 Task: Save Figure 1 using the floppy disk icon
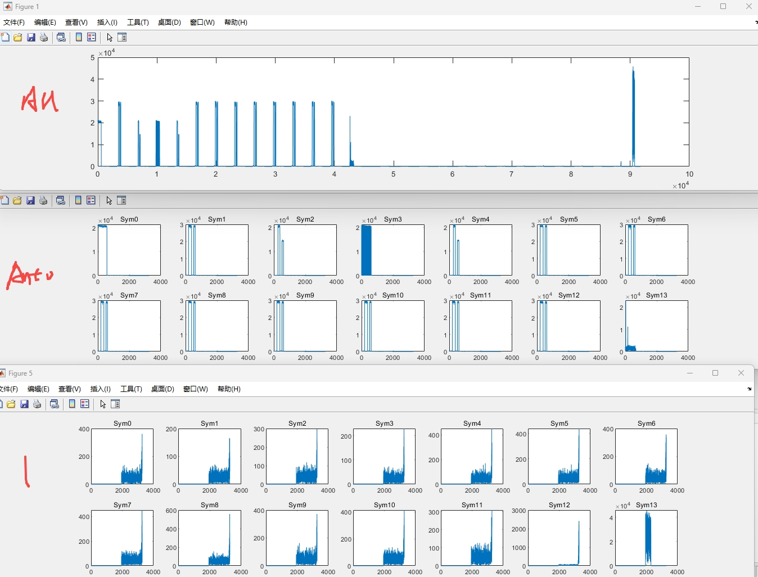coord(31,37)
